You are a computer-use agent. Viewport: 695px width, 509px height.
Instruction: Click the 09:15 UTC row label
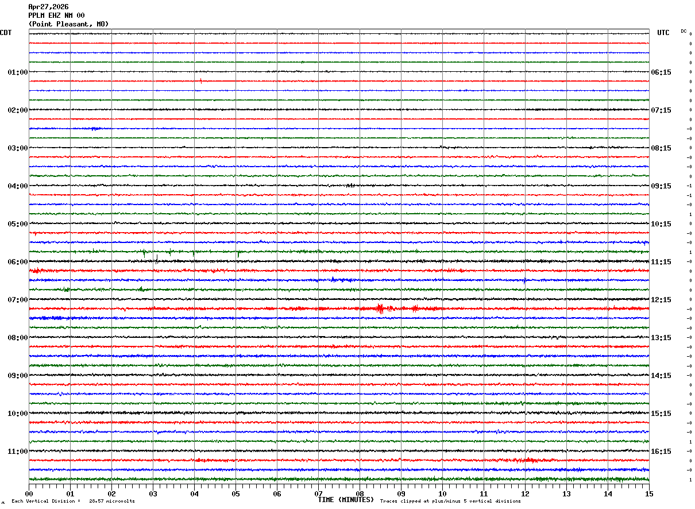[x=661, y=186]
